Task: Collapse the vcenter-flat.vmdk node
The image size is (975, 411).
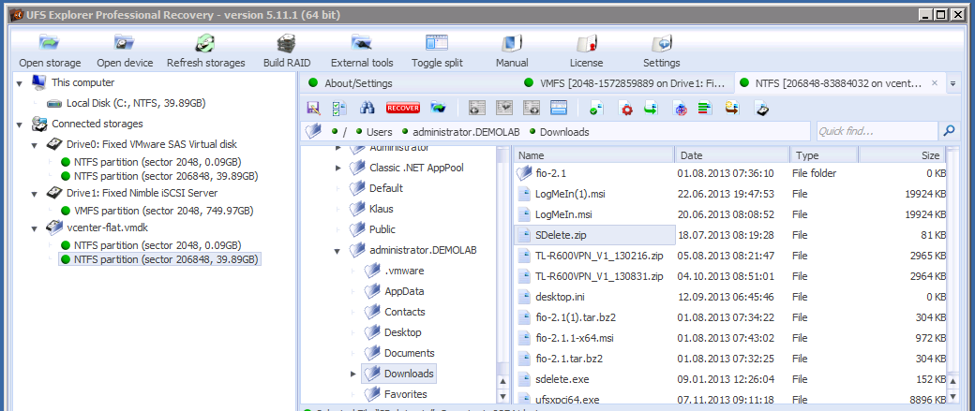Action: point(36,228)
